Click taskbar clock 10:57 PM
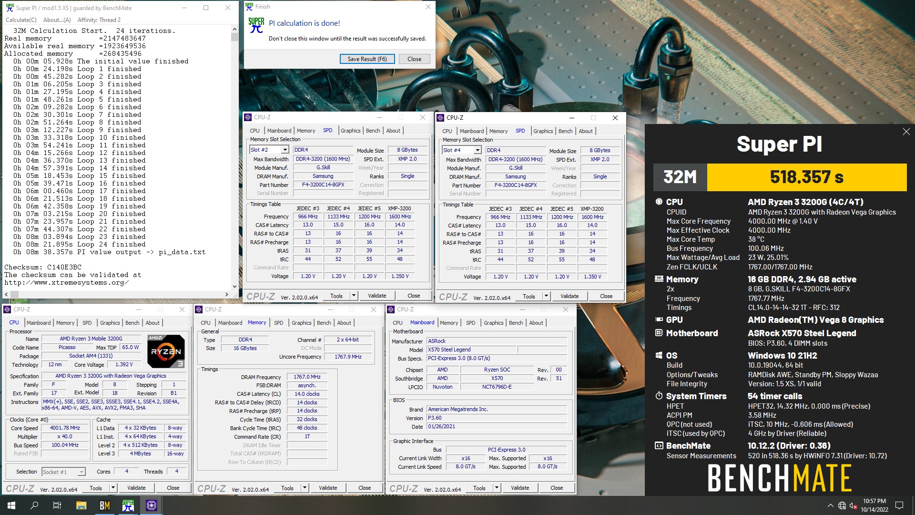Image resolution: width=915 pixels, height=515 pixels. point(874,501)
